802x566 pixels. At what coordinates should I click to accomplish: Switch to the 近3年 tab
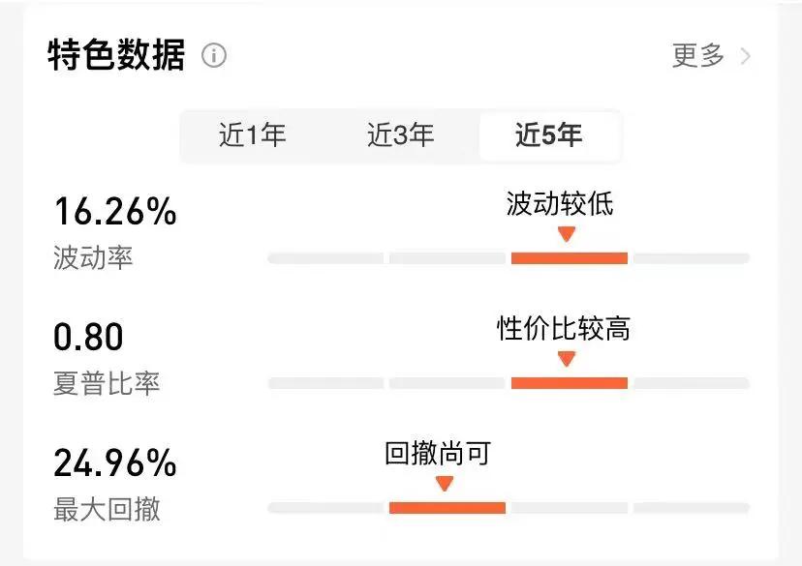[402, 136]
